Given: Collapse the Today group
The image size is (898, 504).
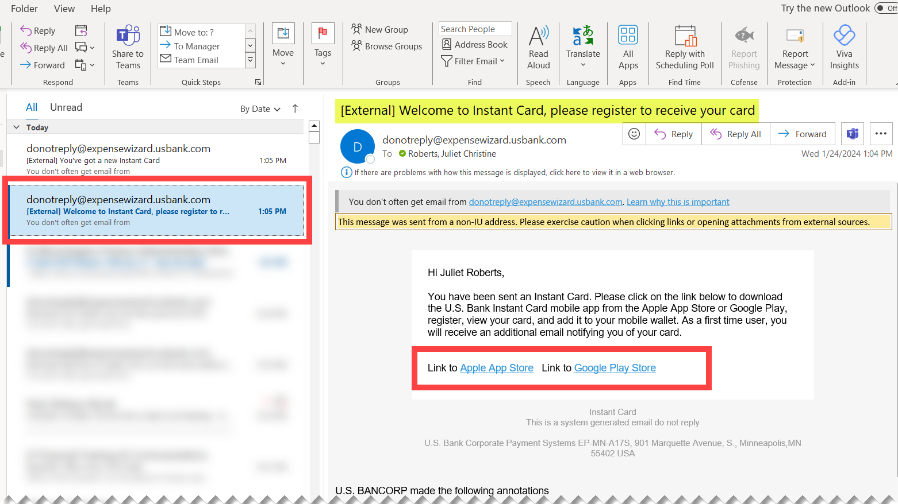Looking at the screenshot, I should [17, 127].
